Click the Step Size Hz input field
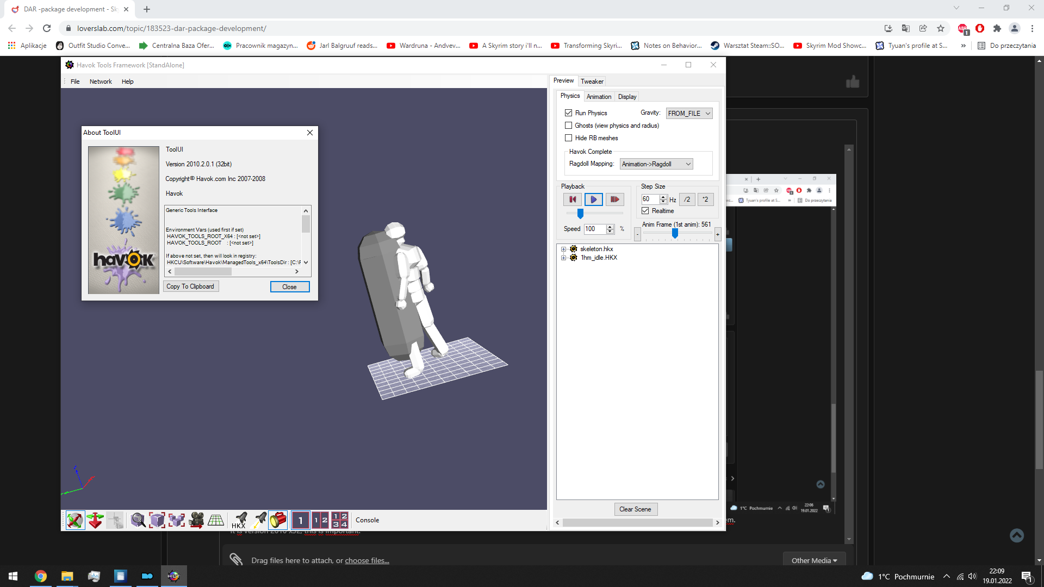Viewport: 1044px width, 587px height. pos(650,199)
